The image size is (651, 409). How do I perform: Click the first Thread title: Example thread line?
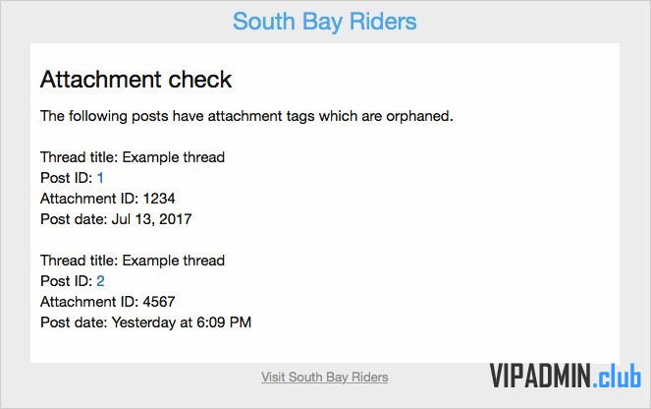pyautogui.click(x=133, y=157)
